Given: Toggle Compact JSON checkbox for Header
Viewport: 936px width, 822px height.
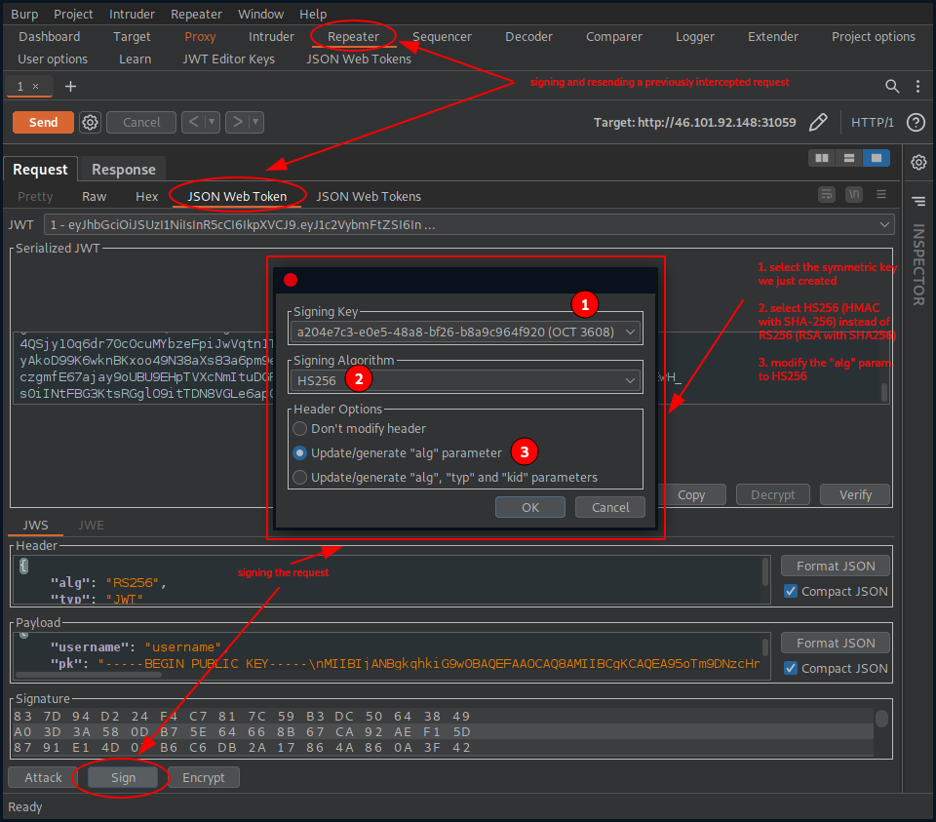Looking at the screenshot, I should [791, 591].
